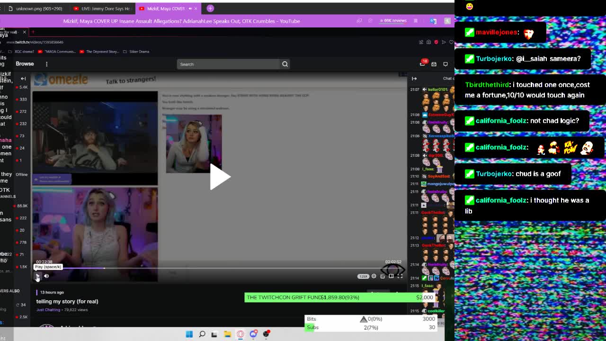Close the Mizkif, Maya COVER tab

[x=196, y=9]
